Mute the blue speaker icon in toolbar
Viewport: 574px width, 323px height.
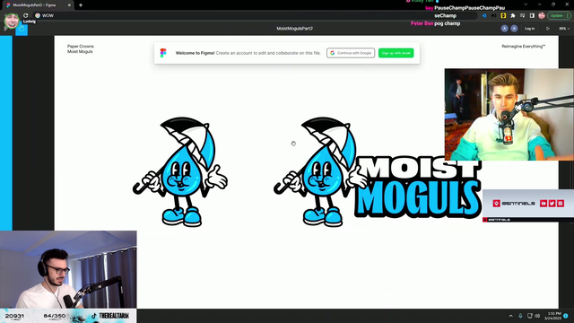click(484, 16)
